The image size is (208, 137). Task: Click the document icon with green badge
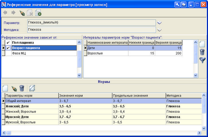(38, 13)
